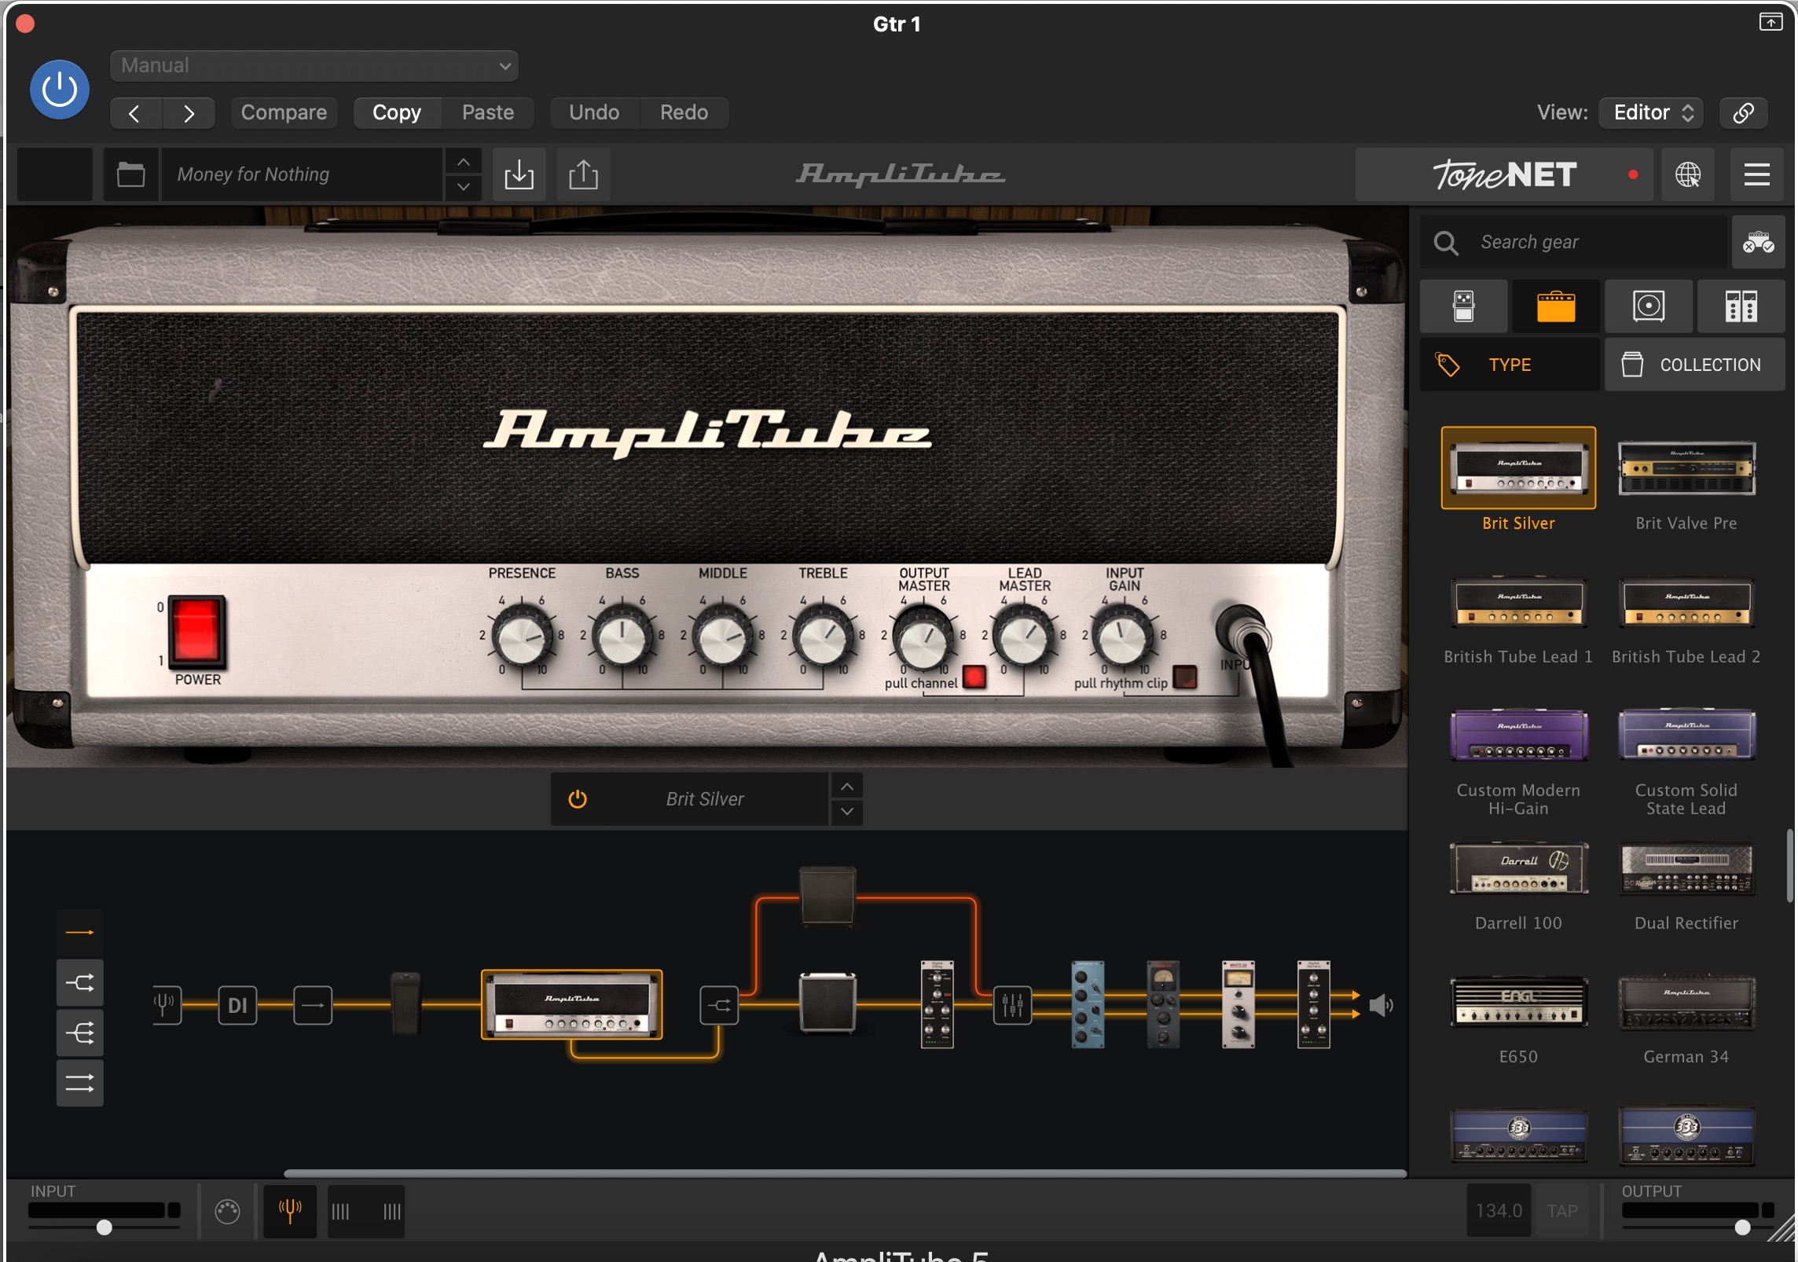Click the blue rack unit in chain
The height and width of the screenshot is (1262, 1798).
click(1088, 1003)
